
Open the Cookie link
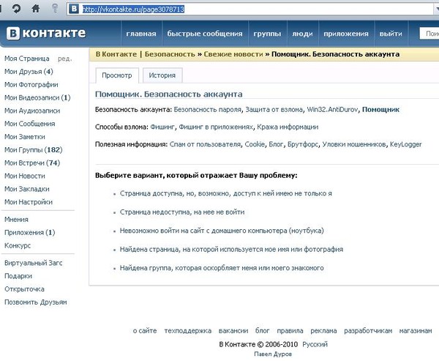tap(255, 144)
